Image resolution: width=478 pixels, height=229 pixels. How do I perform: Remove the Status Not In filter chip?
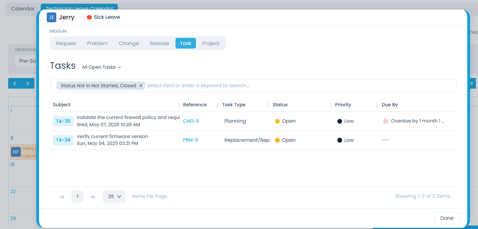point(141,85)
